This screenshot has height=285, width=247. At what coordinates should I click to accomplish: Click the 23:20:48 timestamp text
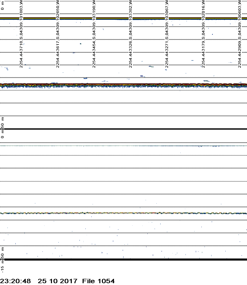click(x=15, y=281)
